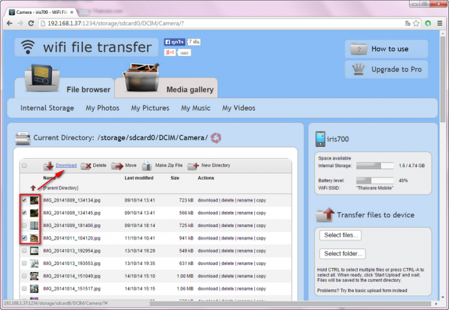Click the wifi signal logo icon
Viewport: 449px width, 310px height.
coord(28,47)
